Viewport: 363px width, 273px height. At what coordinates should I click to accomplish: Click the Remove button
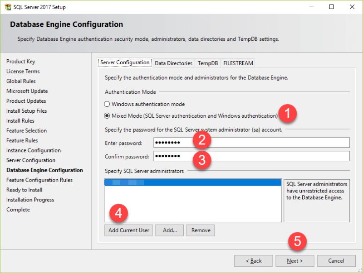pos(200,230)
